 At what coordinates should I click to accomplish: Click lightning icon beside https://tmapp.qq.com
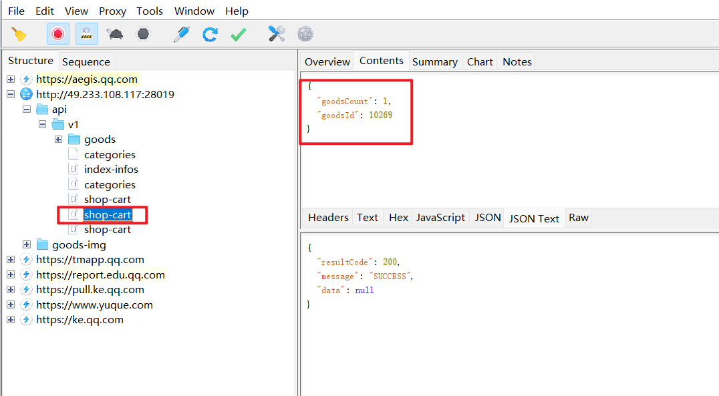27,260
